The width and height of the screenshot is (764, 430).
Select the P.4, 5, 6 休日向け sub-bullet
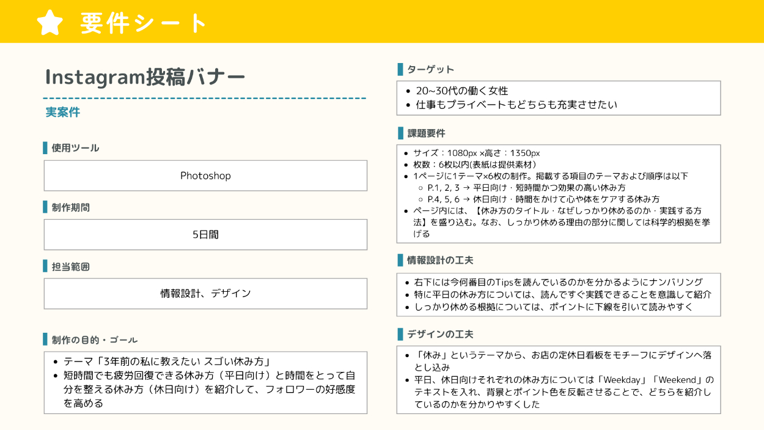click(x=543, y=199)
